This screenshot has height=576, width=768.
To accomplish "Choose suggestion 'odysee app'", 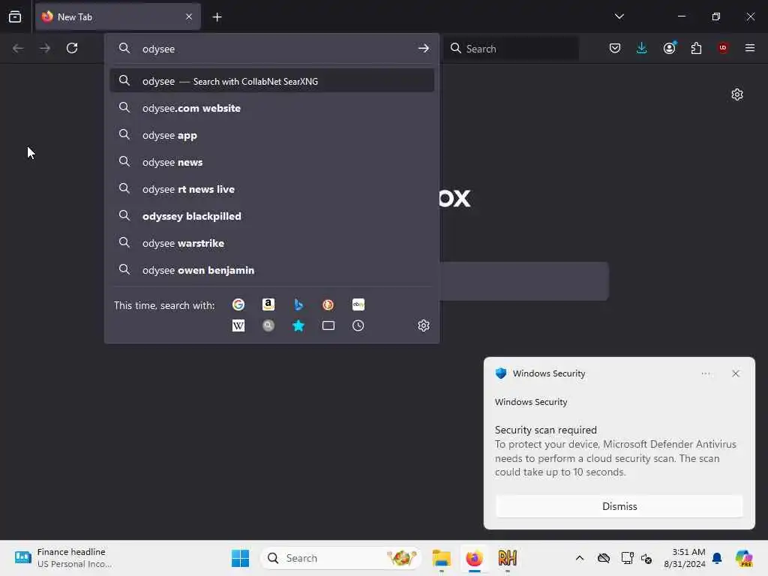I will 271,135.
